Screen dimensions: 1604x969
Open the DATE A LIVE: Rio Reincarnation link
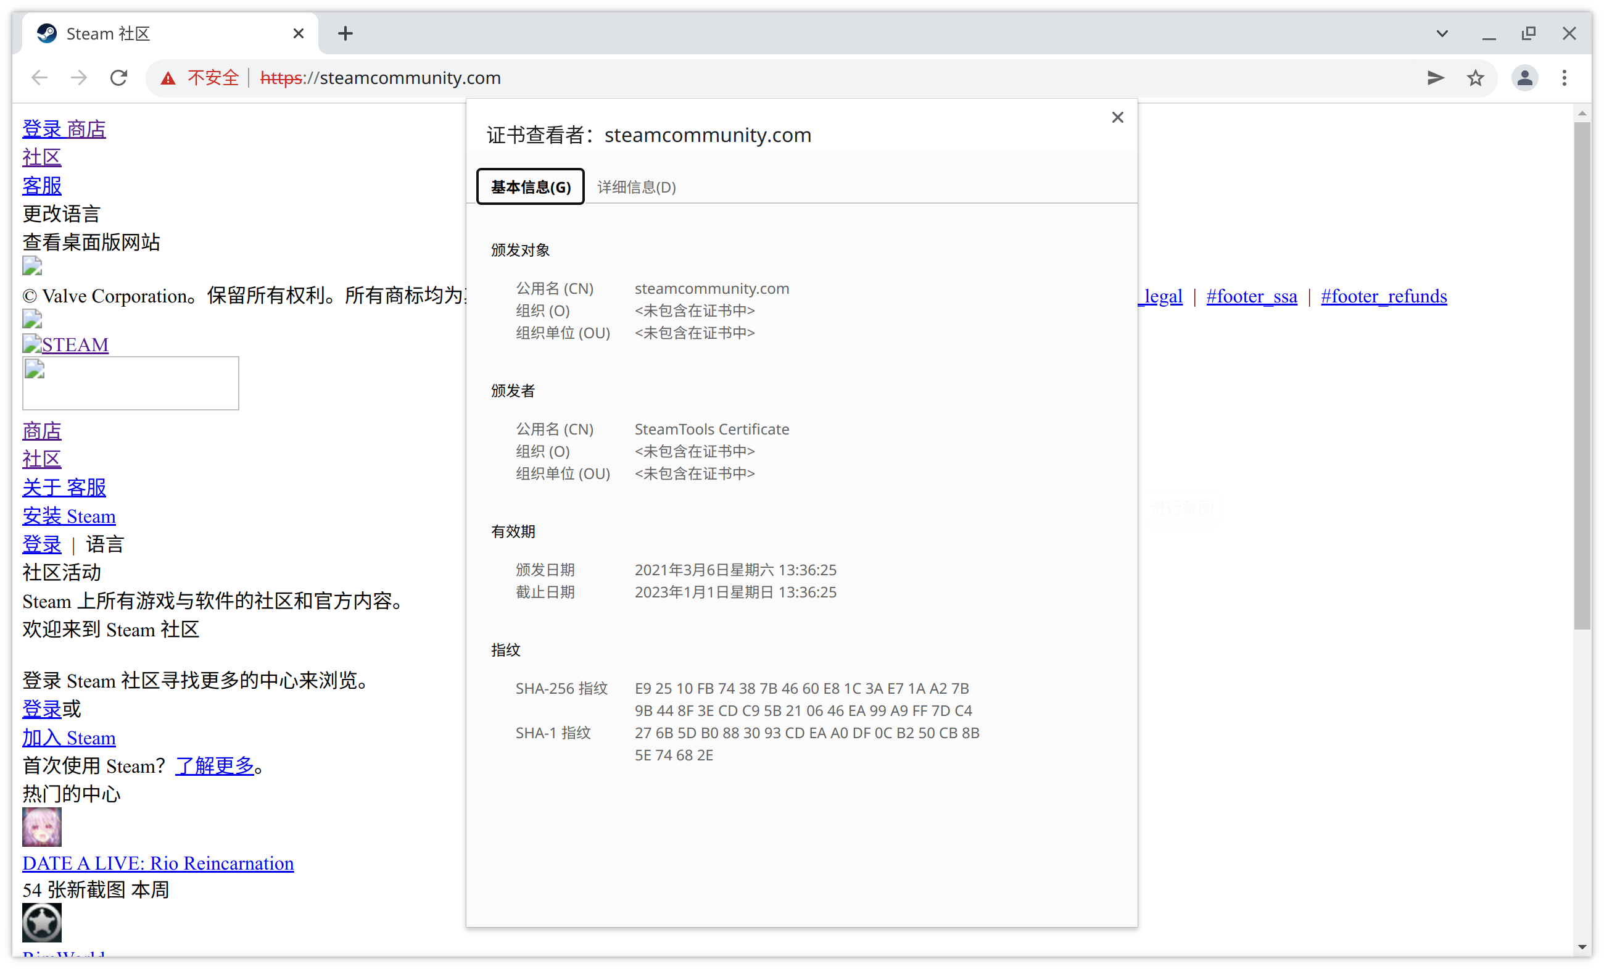coord(158,863)
